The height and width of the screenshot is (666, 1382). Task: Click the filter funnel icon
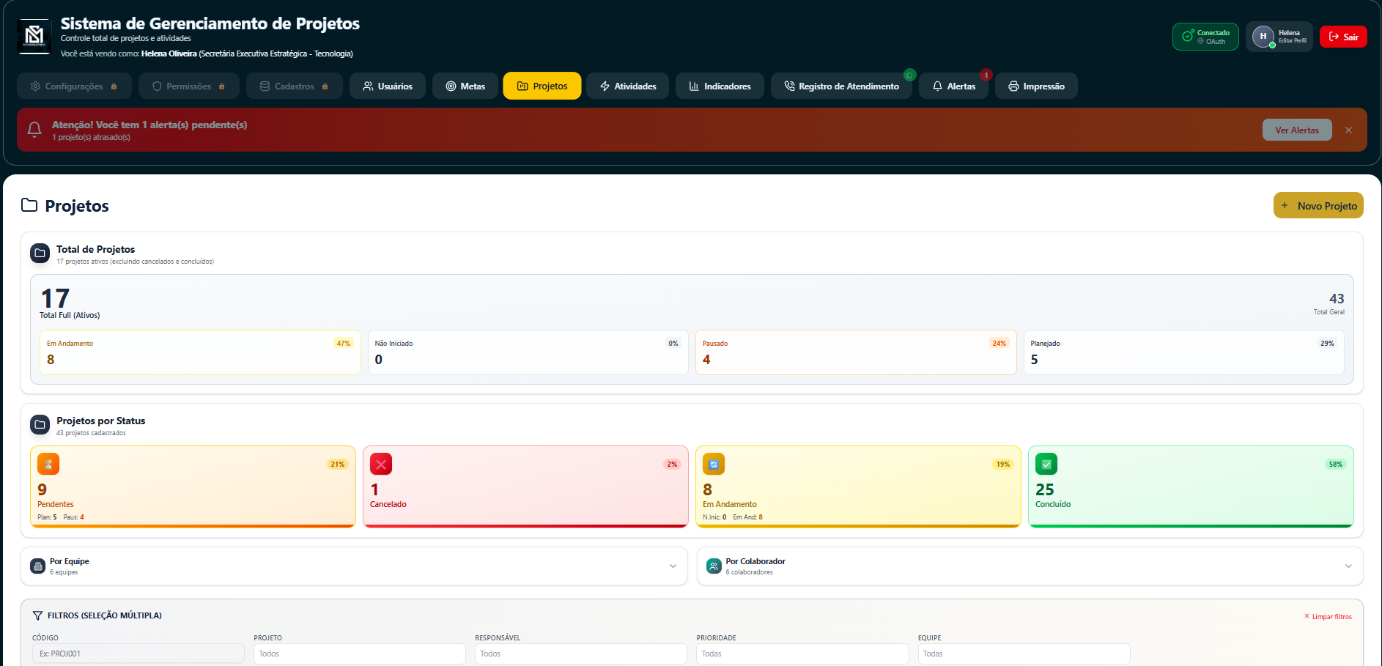(x=37, y=615)
